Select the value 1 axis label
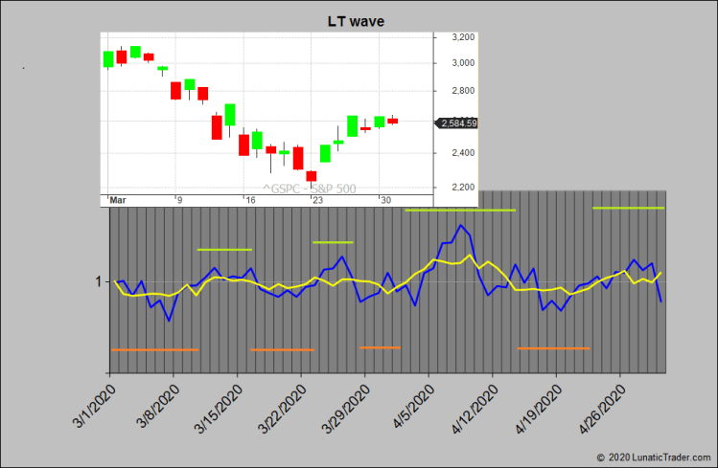 (98, 281)
